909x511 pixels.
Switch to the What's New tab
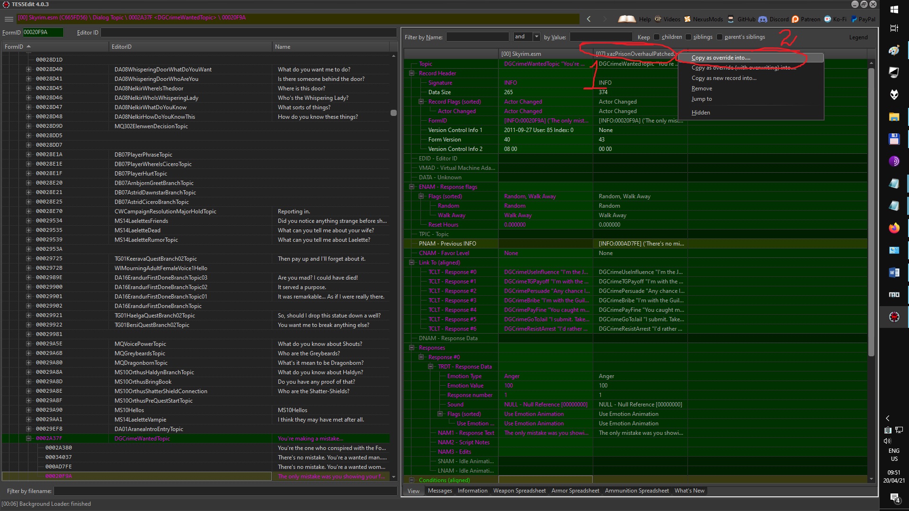click(689, 491)
